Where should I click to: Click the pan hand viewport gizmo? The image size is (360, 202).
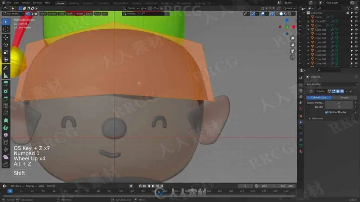click(x=292, y=45)
